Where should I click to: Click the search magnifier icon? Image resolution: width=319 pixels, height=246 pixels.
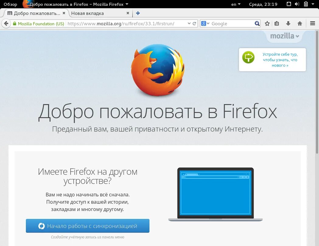(x=257, y=24)
